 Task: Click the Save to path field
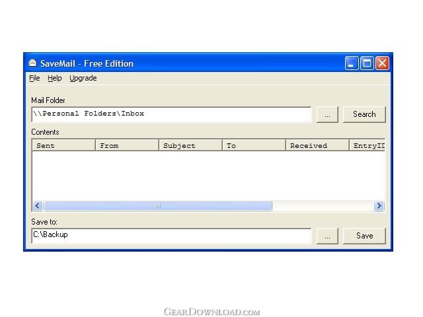point(171,236)
